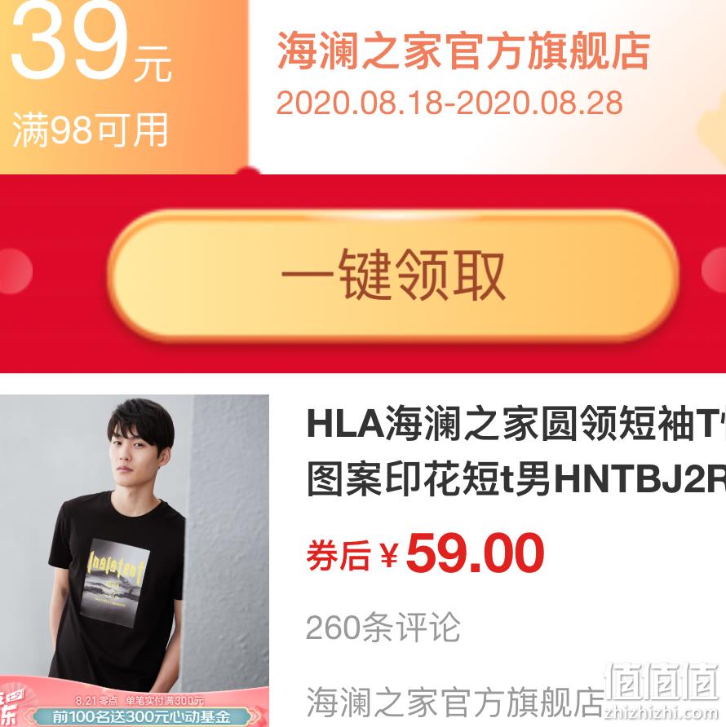Select the 39元 coupon amount
Viewport: 726px width, 727px height.
click(92, 45)
